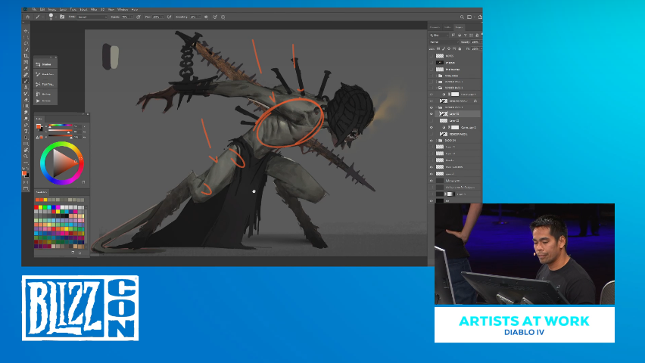This screenshot has height=363, width=645.
Task: Click the smoothing options gear icon
Action: pos(206,17)
